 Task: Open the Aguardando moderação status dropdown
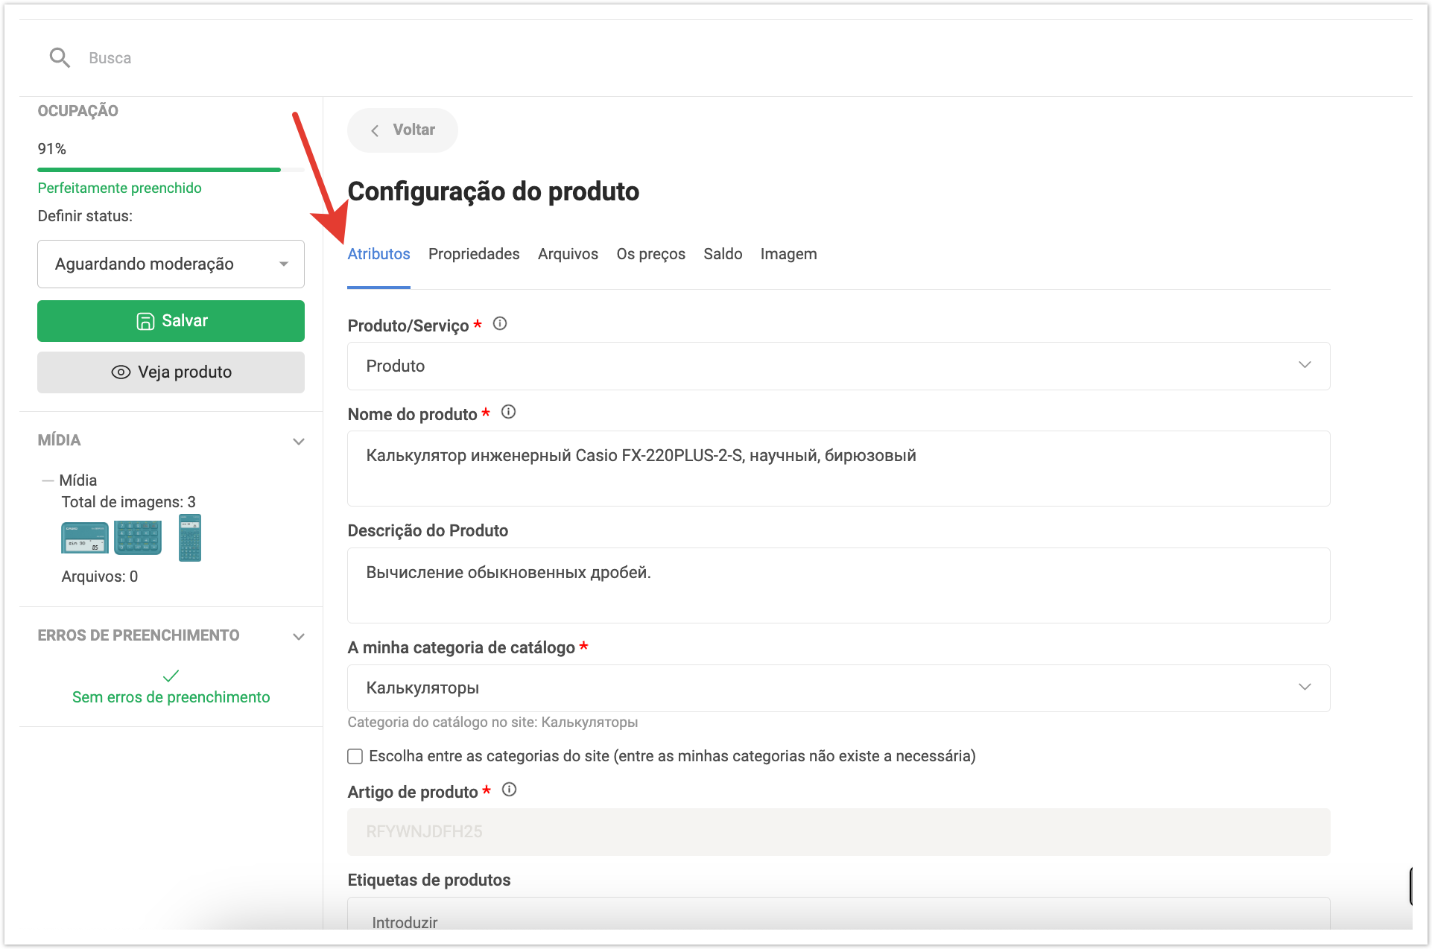pos(171,264)
